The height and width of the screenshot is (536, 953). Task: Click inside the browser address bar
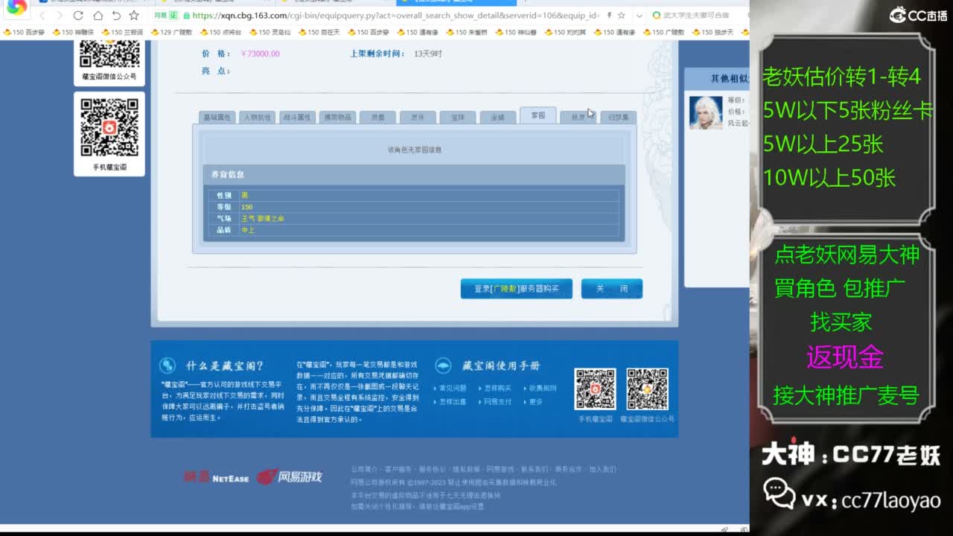(372, 15)
